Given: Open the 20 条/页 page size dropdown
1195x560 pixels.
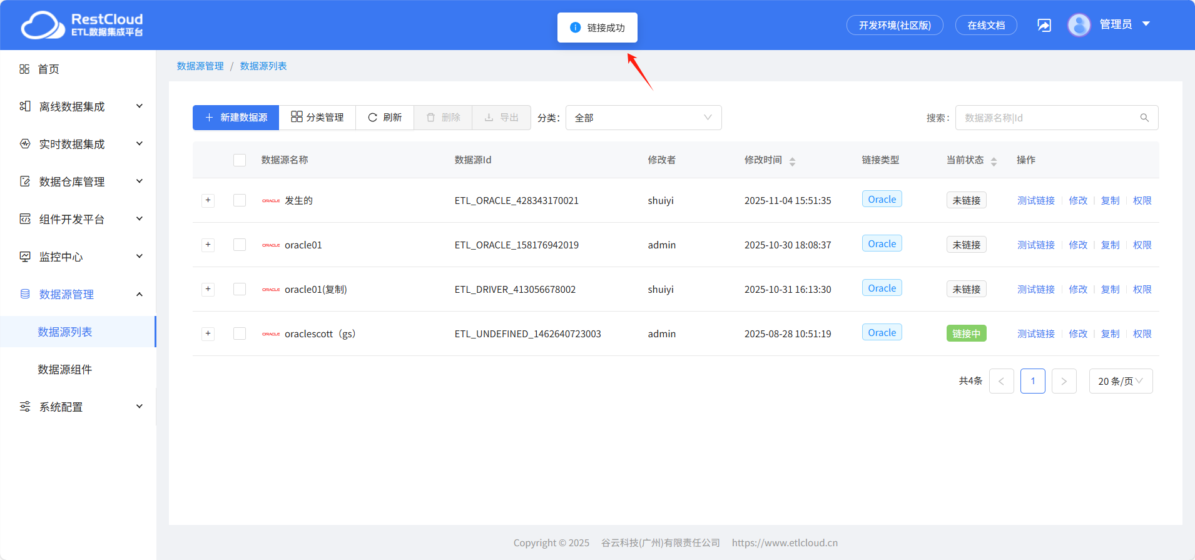Looking at the screenshot, I should pos(1121,381).
